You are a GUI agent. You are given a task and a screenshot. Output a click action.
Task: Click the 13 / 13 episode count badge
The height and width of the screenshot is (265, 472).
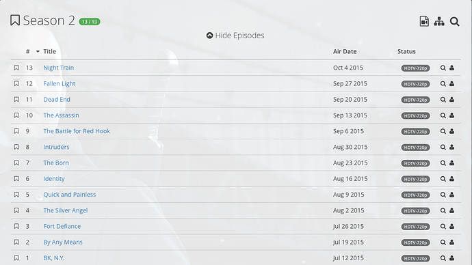pyautogui.click(x=90, y=22)
